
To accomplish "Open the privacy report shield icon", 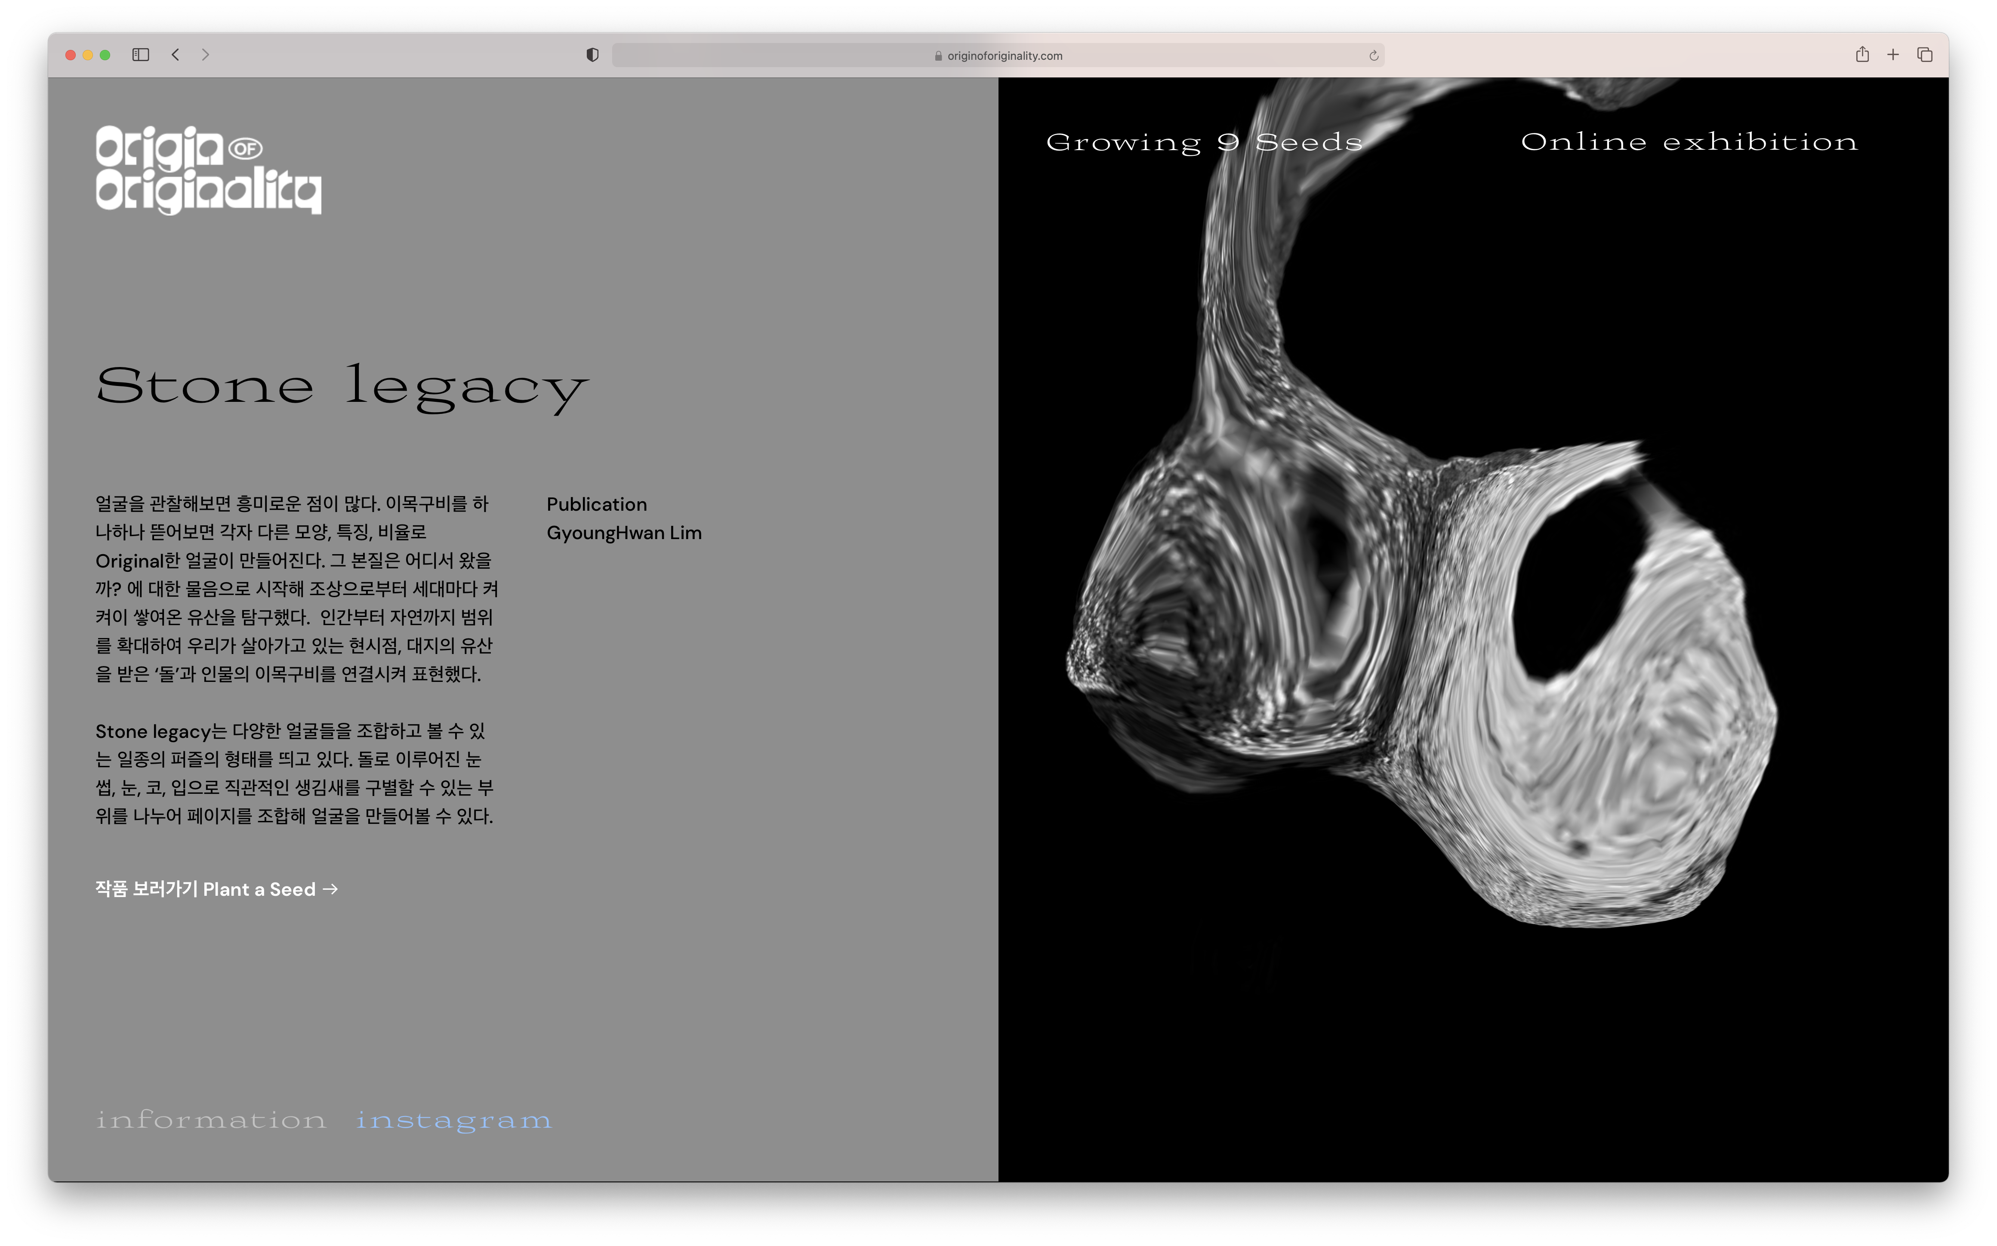I will coord(592,54).
